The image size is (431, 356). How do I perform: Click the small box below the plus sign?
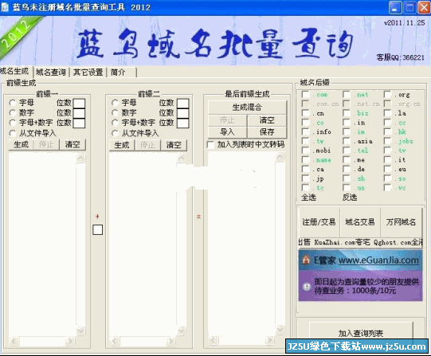click(97, 229)
